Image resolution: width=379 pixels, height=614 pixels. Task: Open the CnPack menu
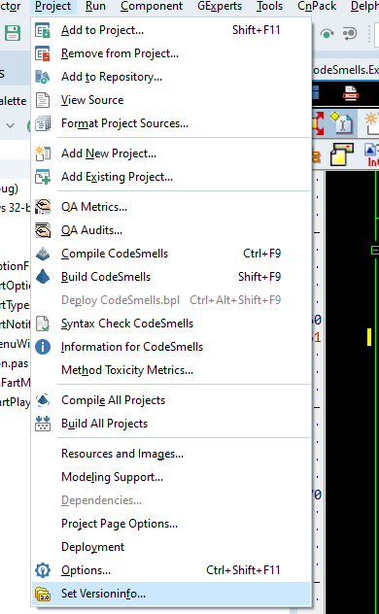(x=317, y=6)
